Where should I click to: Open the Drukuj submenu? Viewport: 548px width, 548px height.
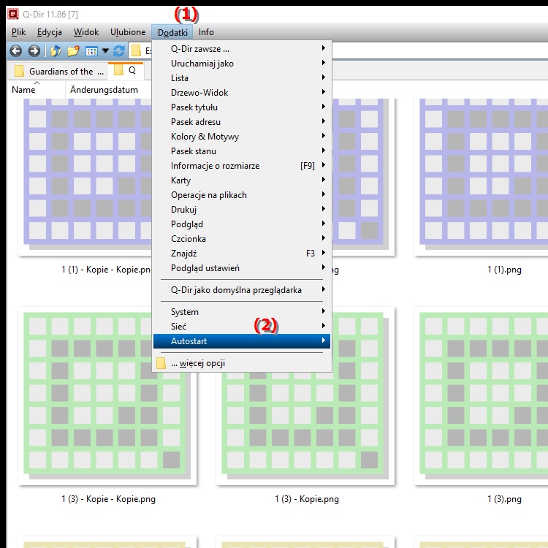242,210
